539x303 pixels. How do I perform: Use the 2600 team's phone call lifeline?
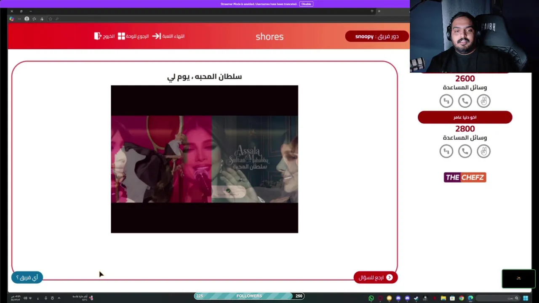(465, 101)
